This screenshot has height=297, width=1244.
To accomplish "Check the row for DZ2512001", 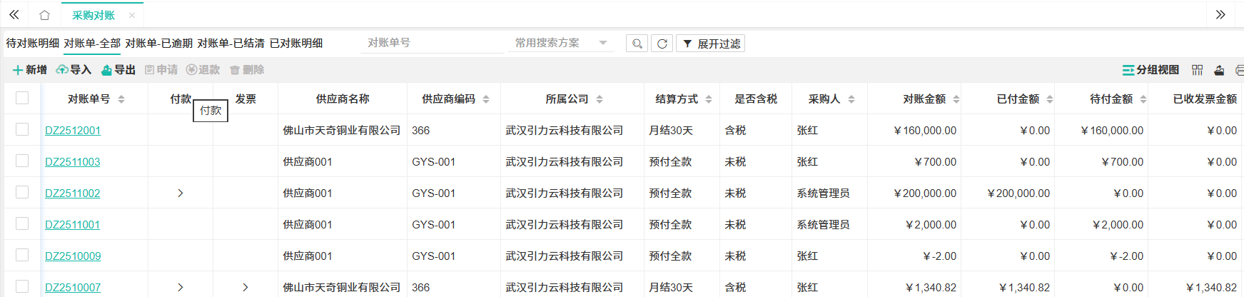I will tap(22, 129).
